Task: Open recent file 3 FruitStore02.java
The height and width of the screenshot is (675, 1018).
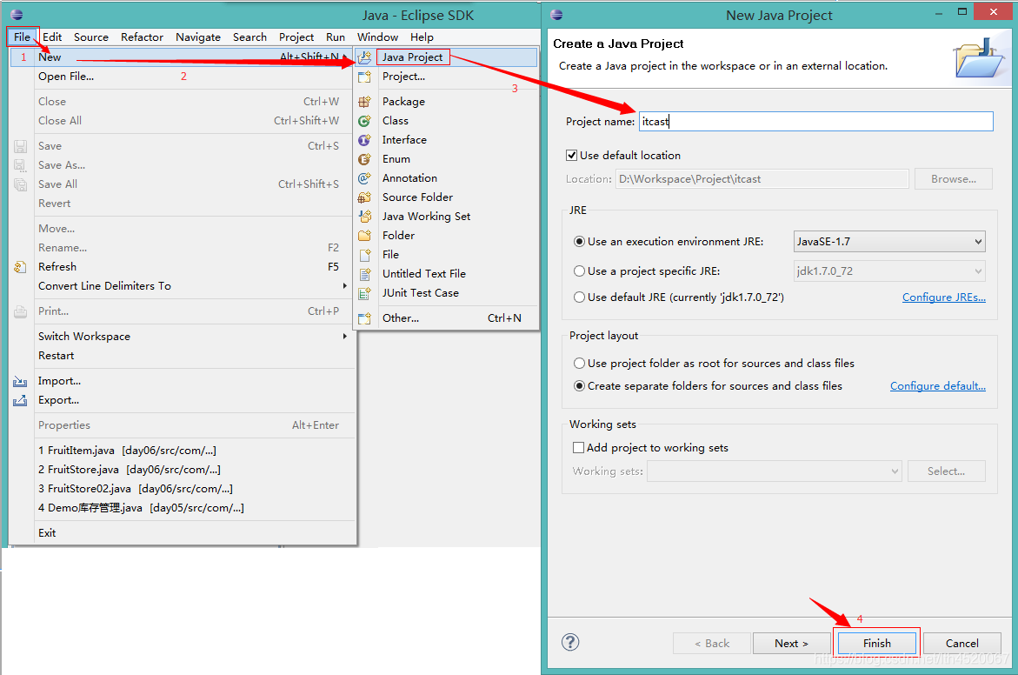Action: tap(183, 489)
